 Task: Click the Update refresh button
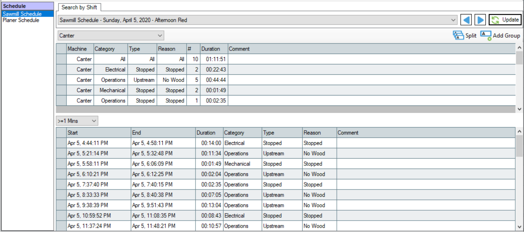coord(505,20)
